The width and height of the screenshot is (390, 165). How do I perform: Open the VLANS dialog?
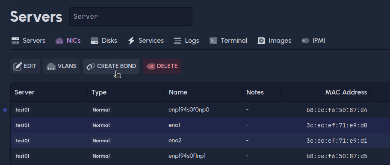62,66
